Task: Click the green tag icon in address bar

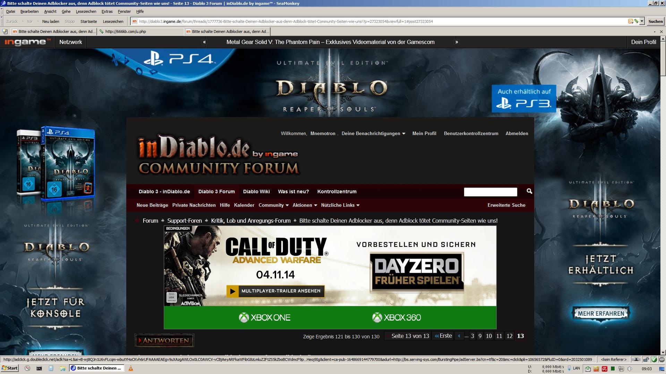Action: [636, 21]
